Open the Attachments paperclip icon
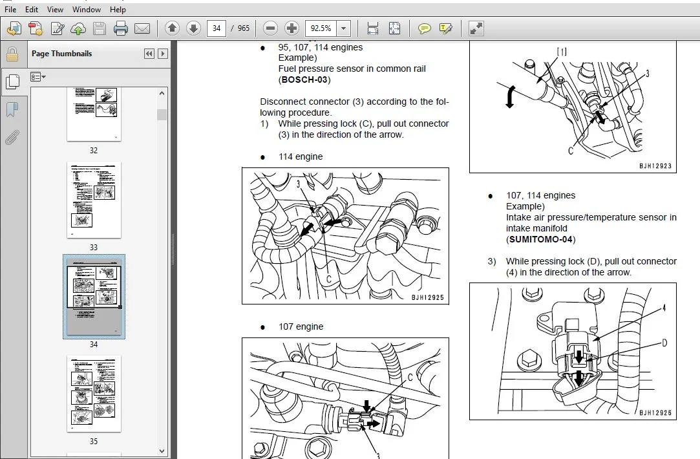The height and width of the screenshot is (459, 700). point(12,138)
